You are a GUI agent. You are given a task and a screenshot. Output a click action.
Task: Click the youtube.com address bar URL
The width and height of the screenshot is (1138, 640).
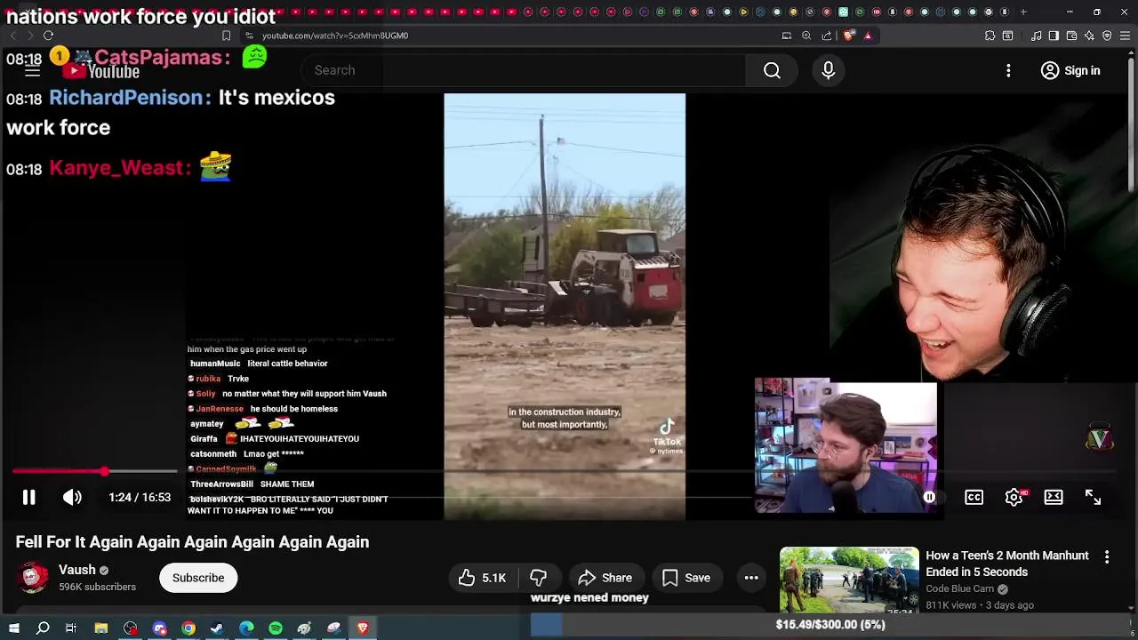point(335,36)
